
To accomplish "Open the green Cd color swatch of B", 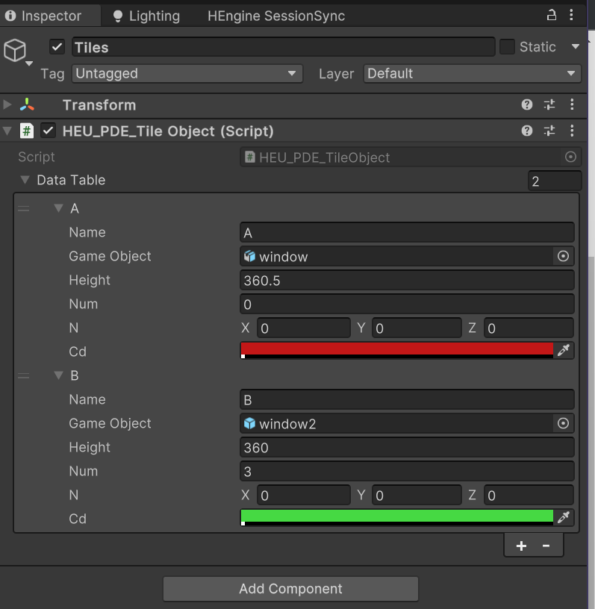I will (x=397, y=517).
